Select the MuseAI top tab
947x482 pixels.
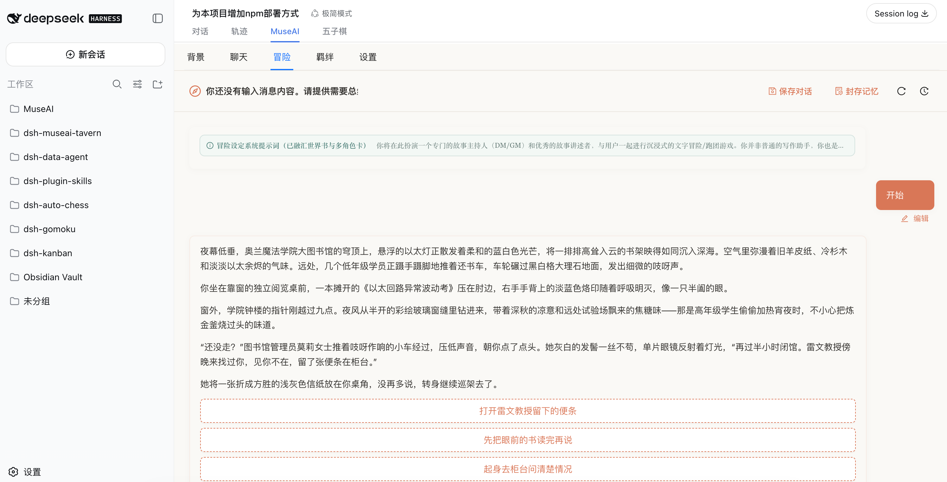pos(284,32)
